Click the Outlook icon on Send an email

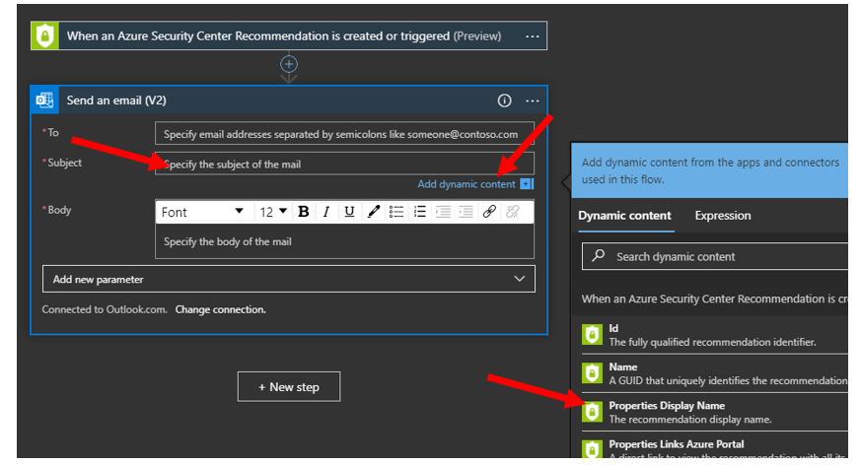pyautogui.click(x=45, y=100)
